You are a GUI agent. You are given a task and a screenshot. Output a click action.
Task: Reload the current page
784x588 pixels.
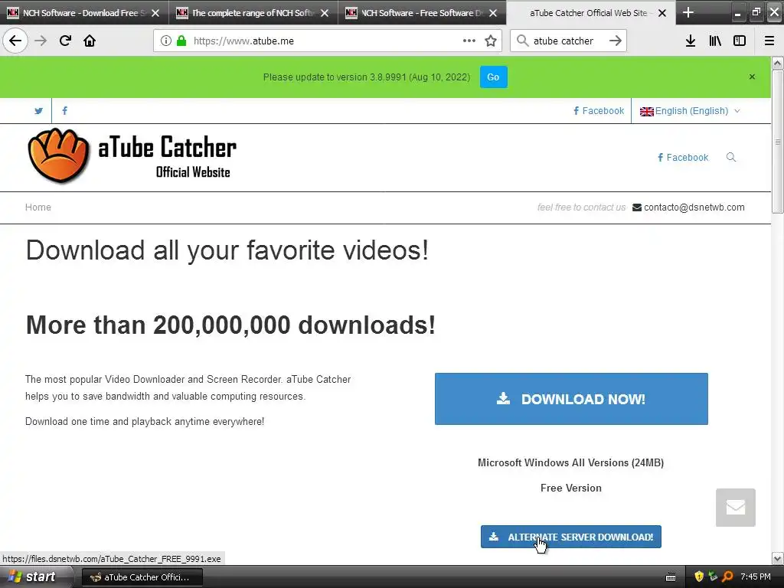(65, 41)
